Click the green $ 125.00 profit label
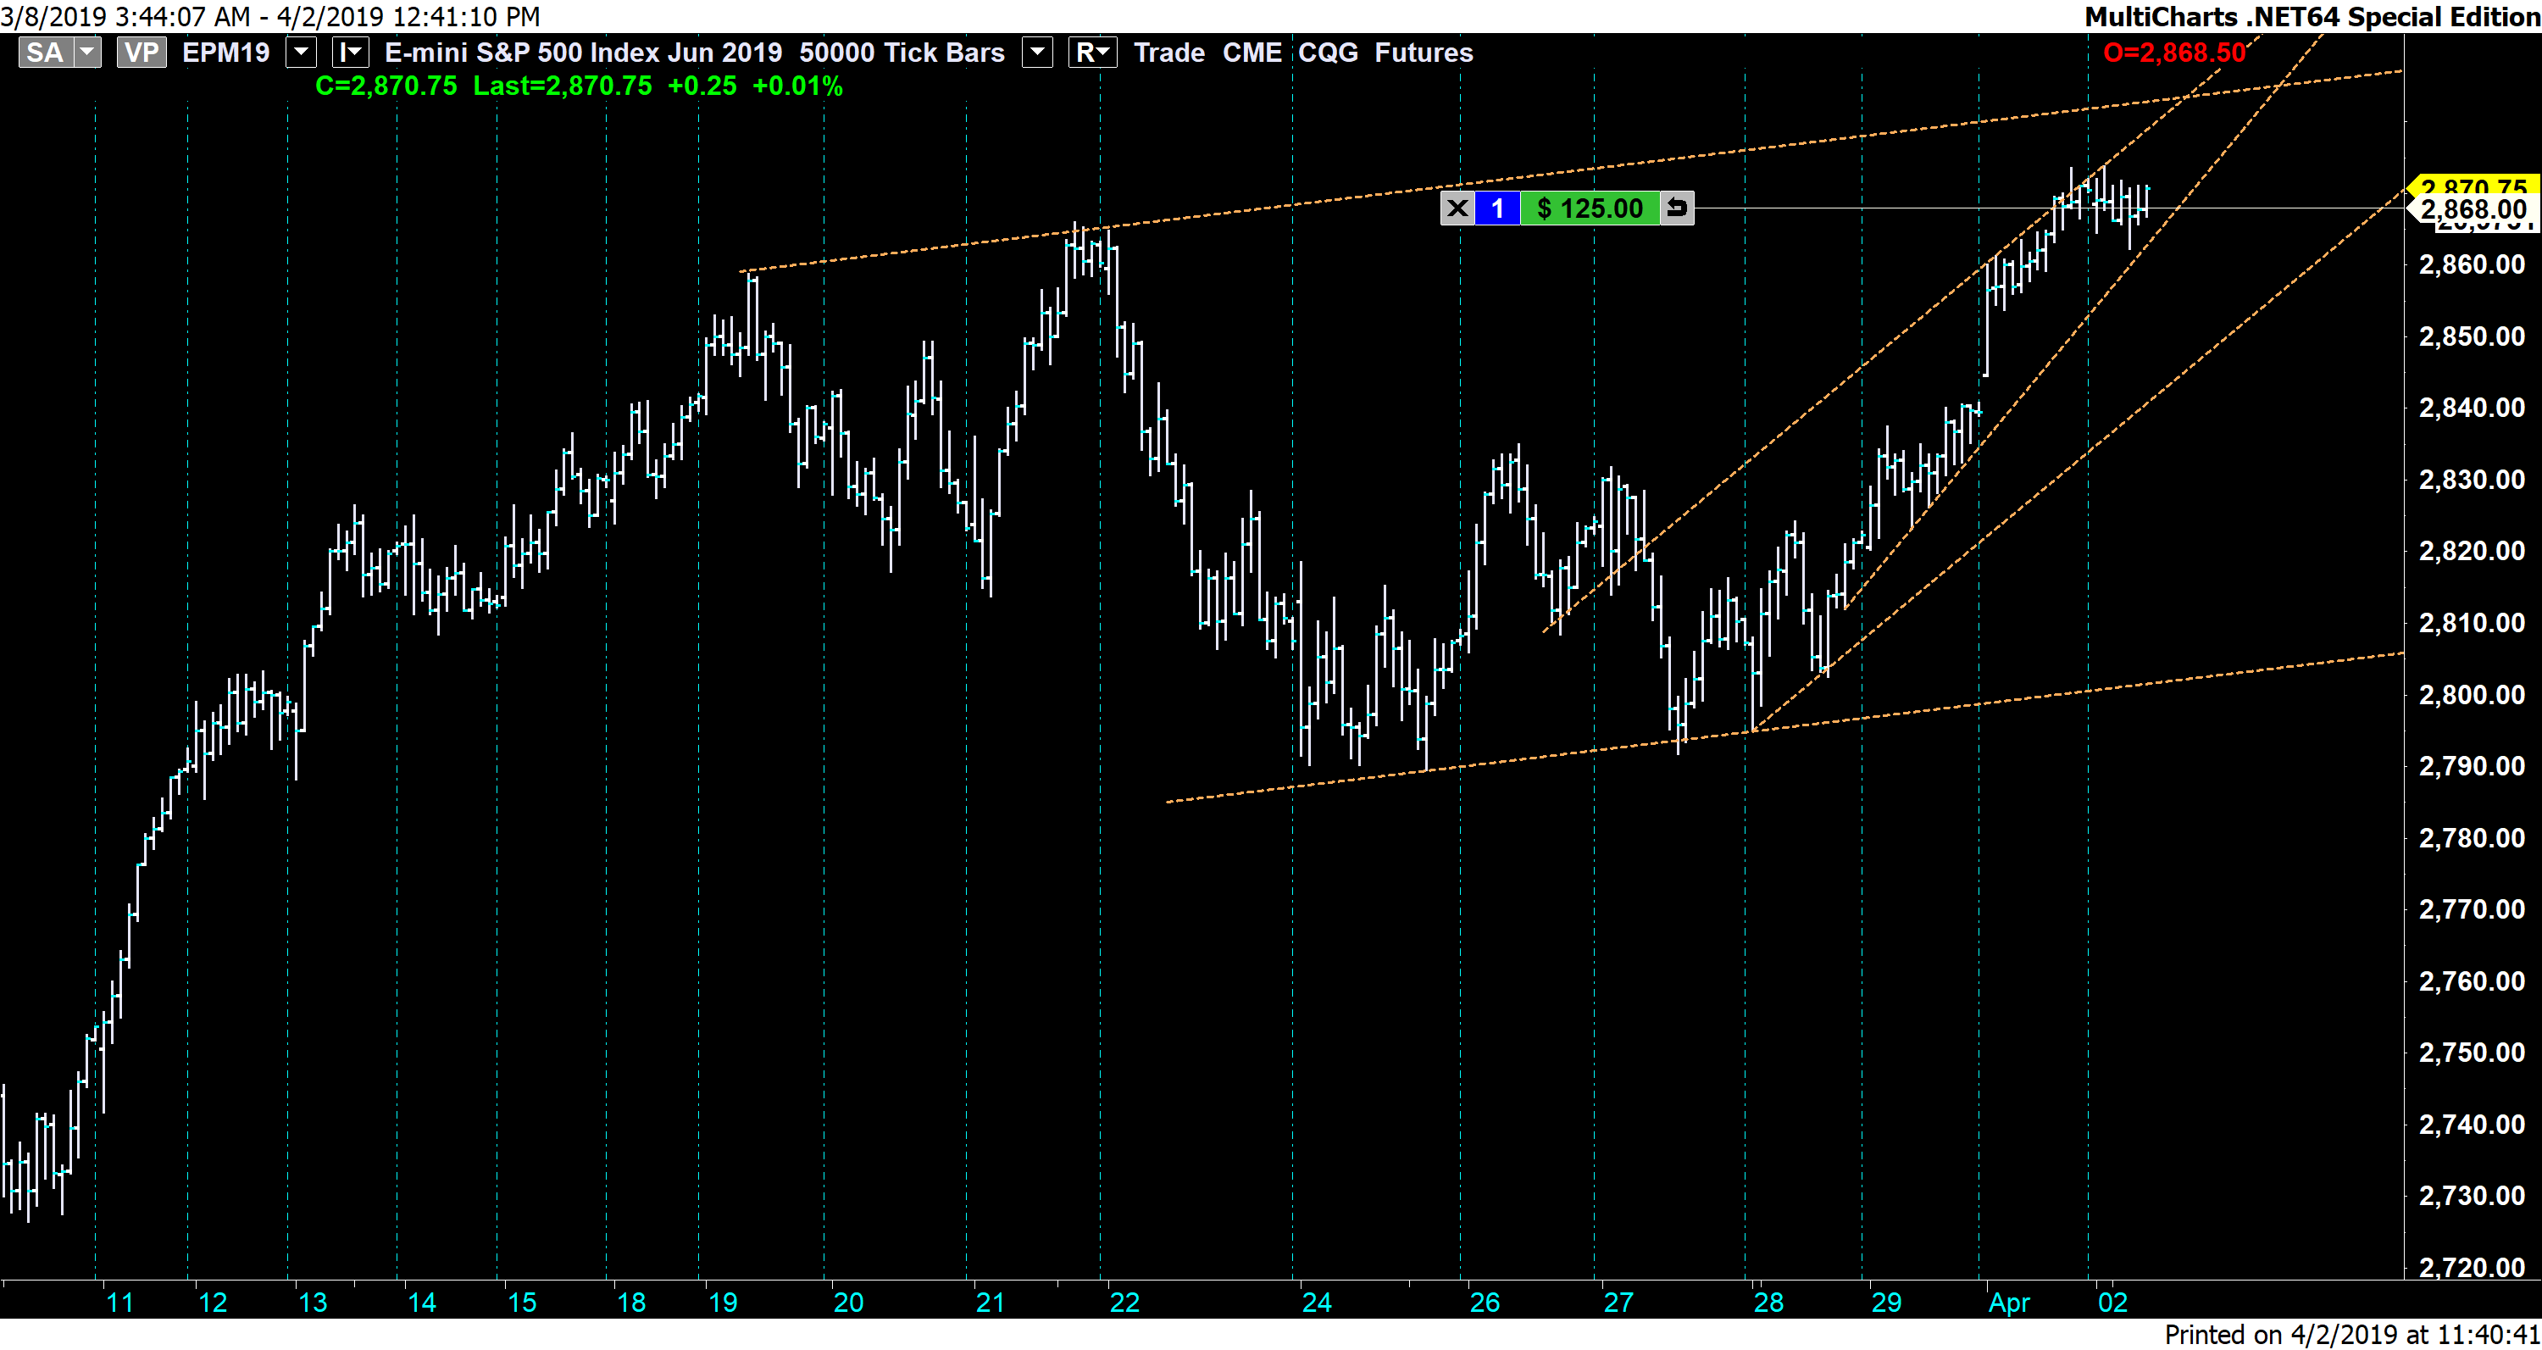2542x1350 pixels. coord(1590,208)
